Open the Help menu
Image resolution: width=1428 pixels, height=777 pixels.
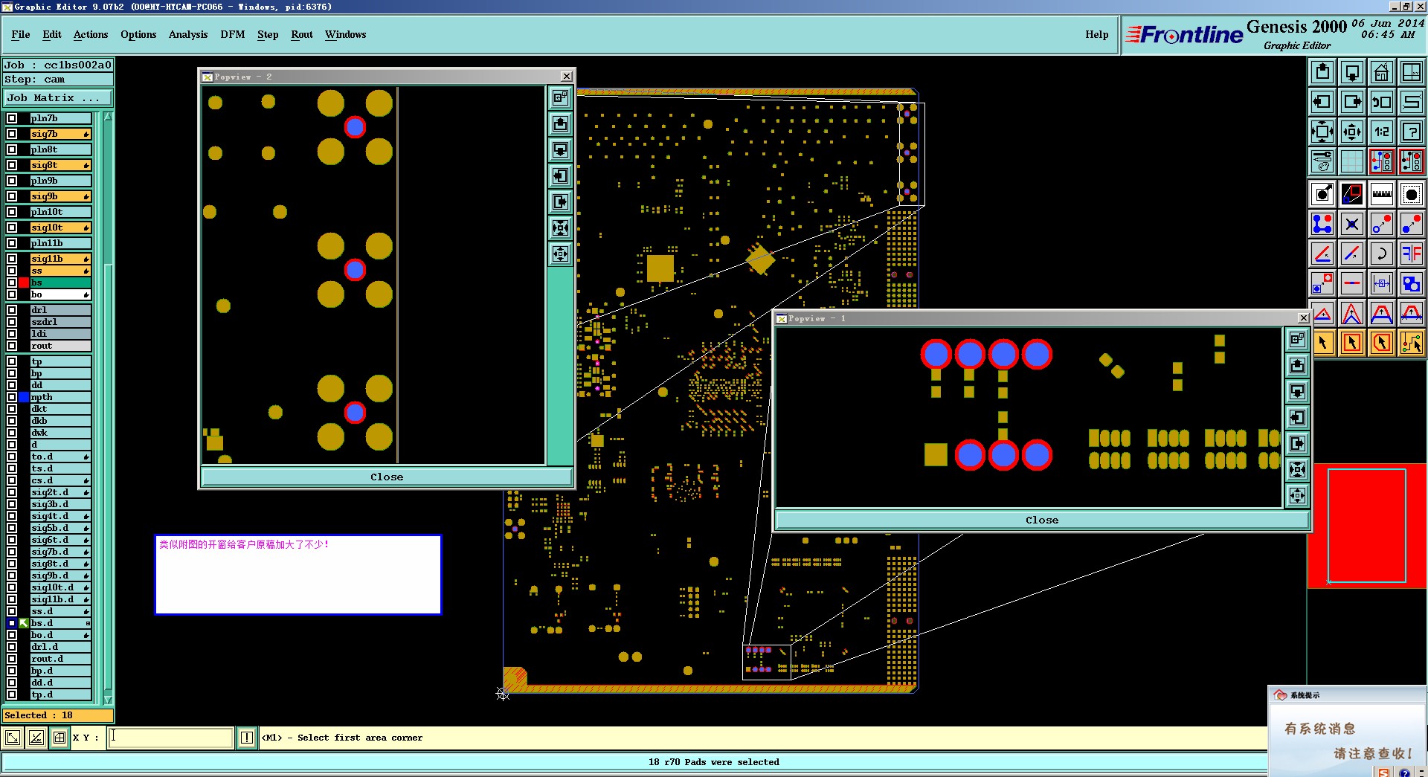(x=1096, y=34)
